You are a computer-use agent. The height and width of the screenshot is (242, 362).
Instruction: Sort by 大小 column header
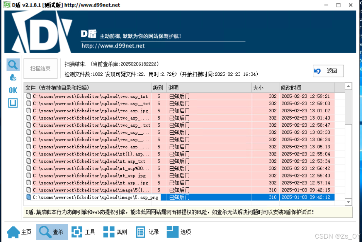pos(265,88)
